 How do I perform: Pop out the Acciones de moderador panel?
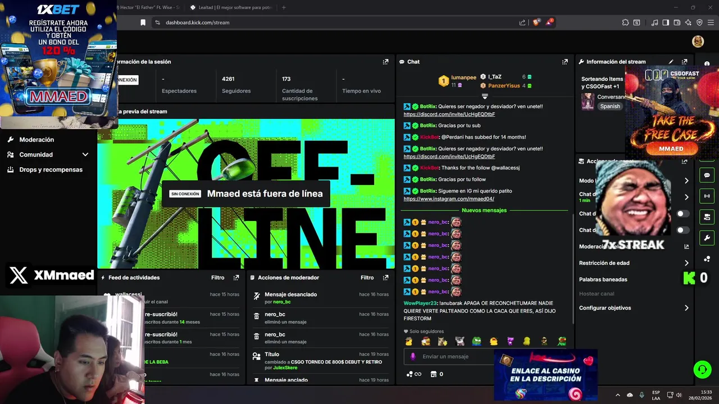pos(385,278)
